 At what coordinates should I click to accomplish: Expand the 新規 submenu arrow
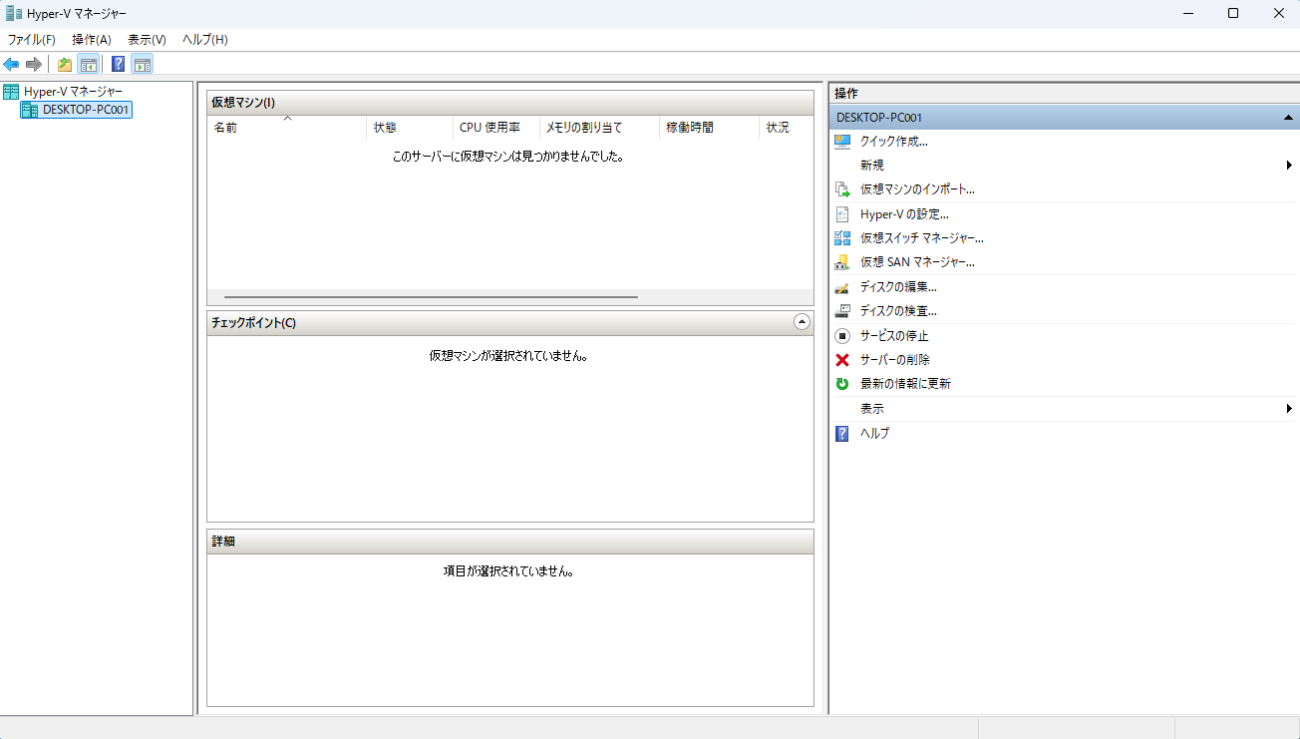pyautogui.click(x=1289, y=166)
